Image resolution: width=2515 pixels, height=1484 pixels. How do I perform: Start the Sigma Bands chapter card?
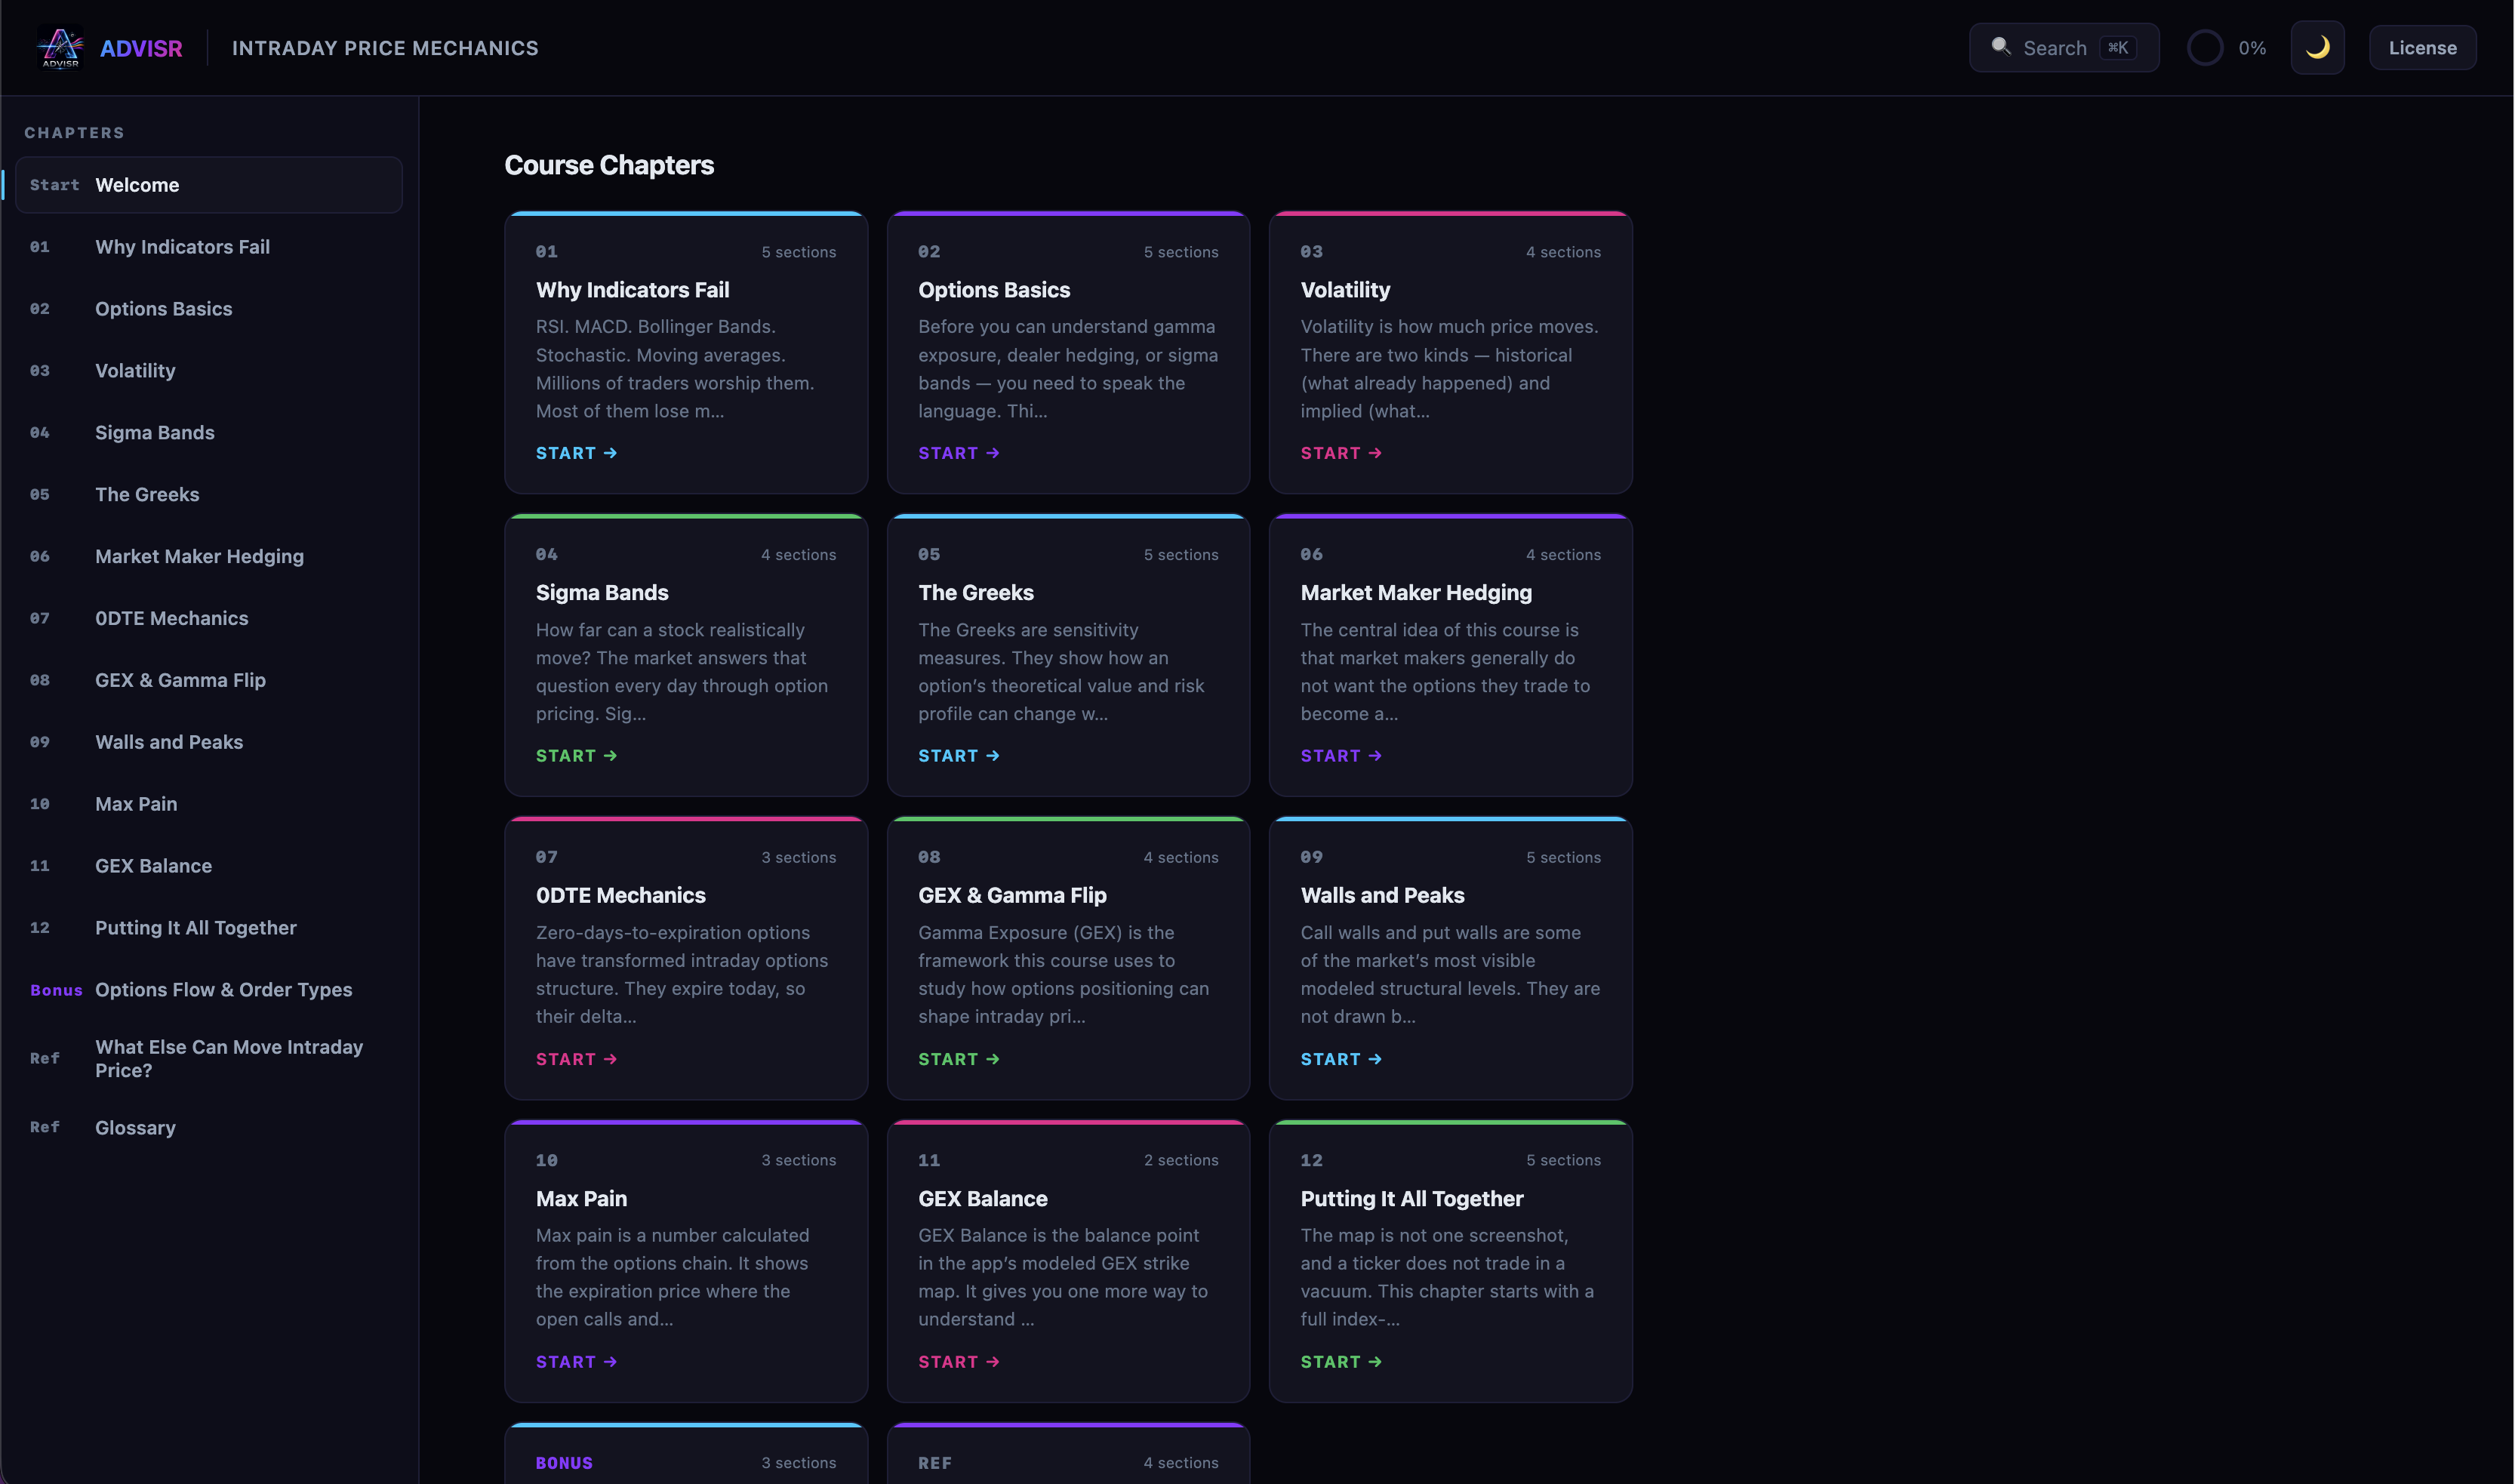(576, 757)
